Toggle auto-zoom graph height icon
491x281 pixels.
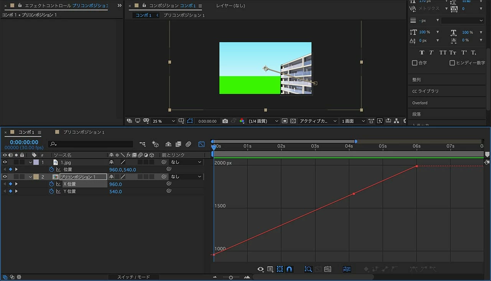click(x=308, y=269)
